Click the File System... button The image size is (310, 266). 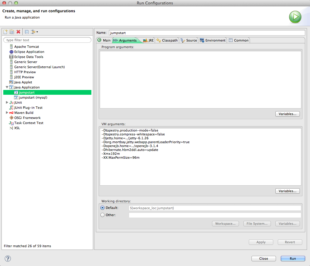(x=257, y=224)
